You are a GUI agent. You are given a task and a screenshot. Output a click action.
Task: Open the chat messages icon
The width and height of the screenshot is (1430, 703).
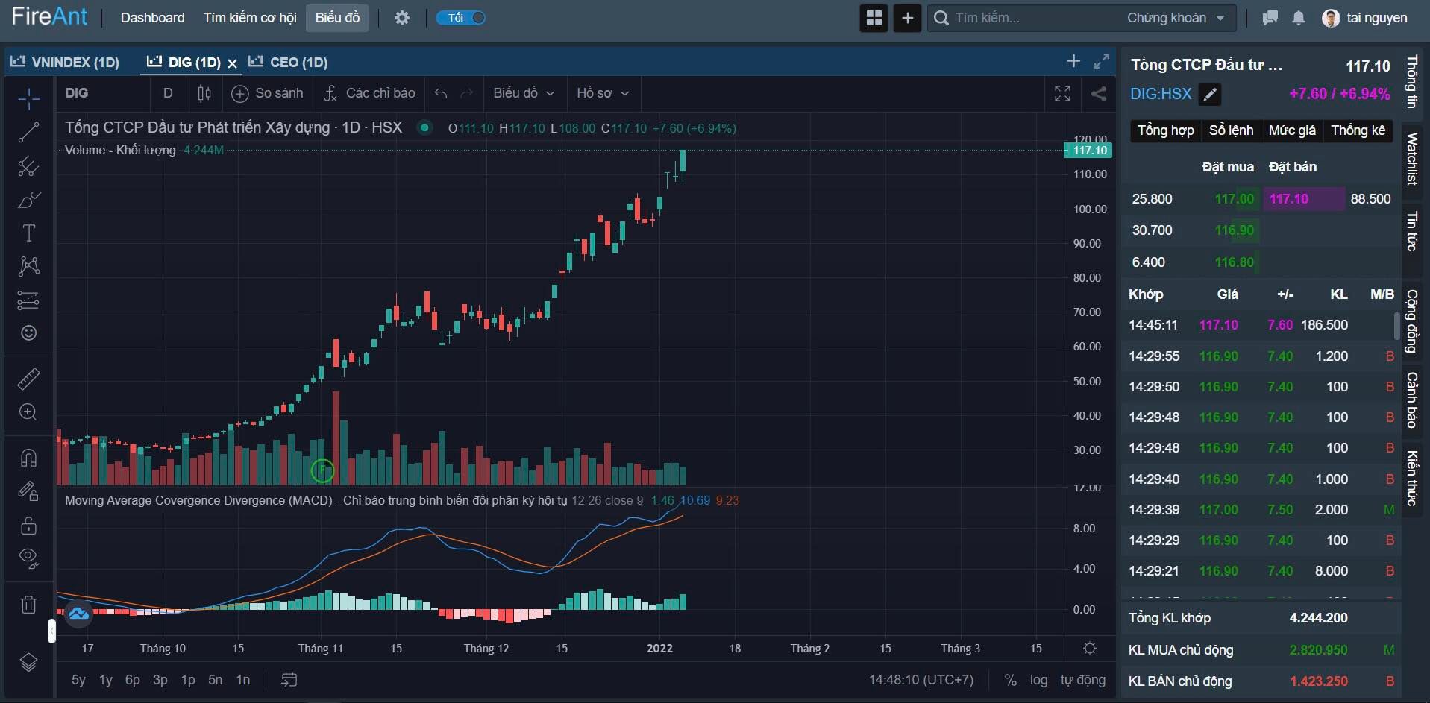pos(1270,18)
